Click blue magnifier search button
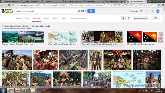This screenshot has height=93, width=165. tap(91, 11)
